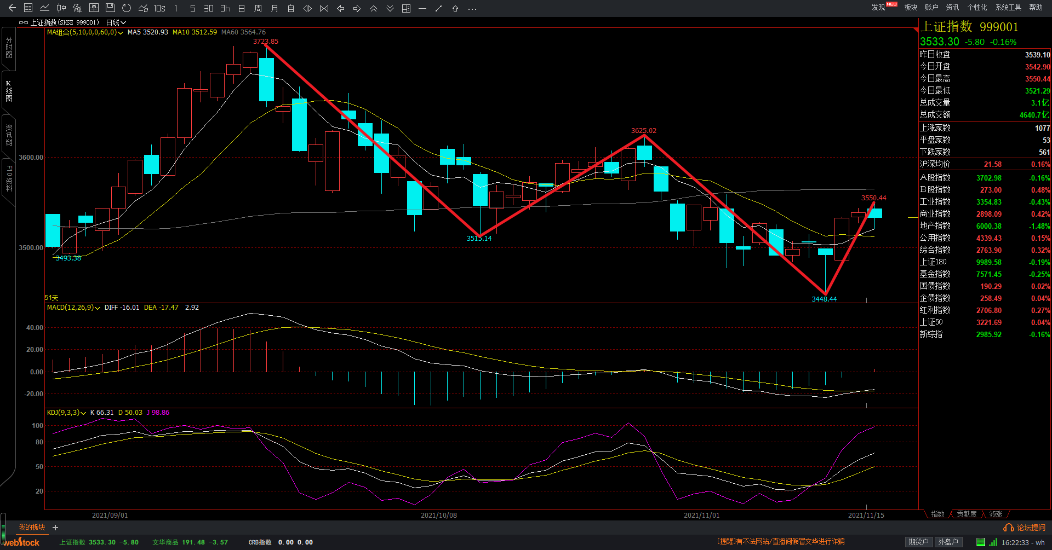This screenshot has width=1052, height=550.
Task: Switch to the 分时图 side tab
Action: tap(9, 48)
